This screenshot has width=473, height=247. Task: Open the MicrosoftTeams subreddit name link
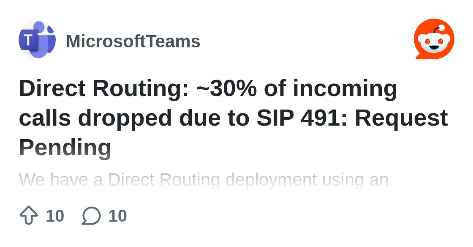coord(133,41)
